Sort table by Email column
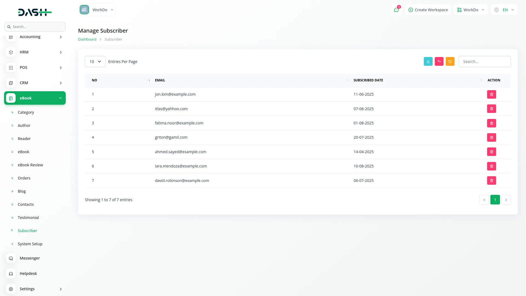 [347, 80]
